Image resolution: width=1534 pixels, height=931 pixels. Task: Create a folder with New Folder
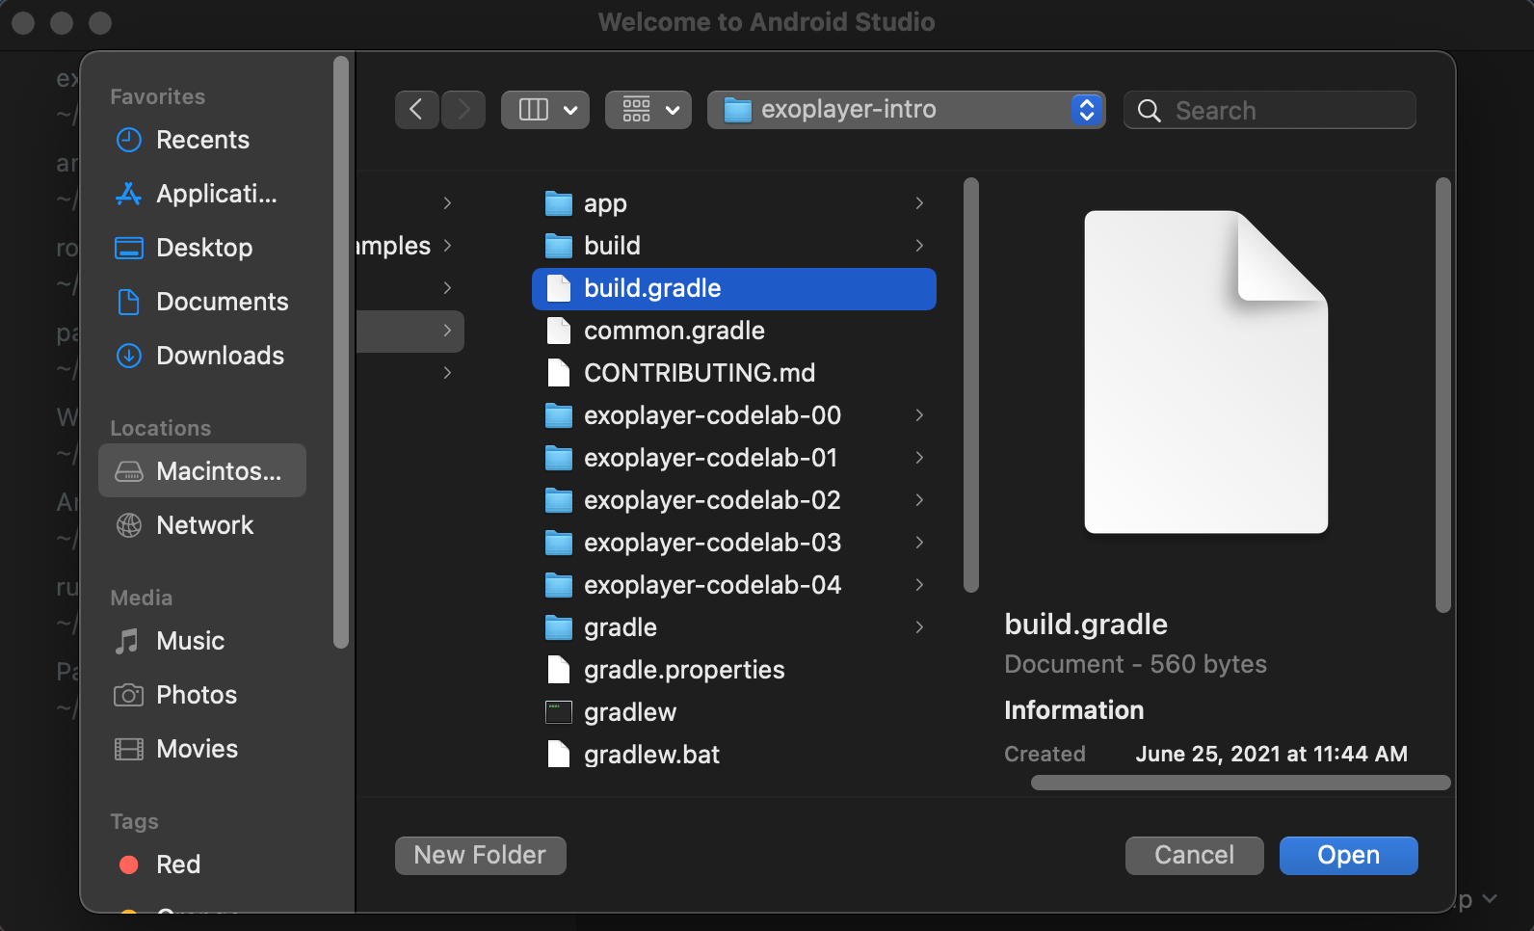pyautogui.click(x=480, y=856)
